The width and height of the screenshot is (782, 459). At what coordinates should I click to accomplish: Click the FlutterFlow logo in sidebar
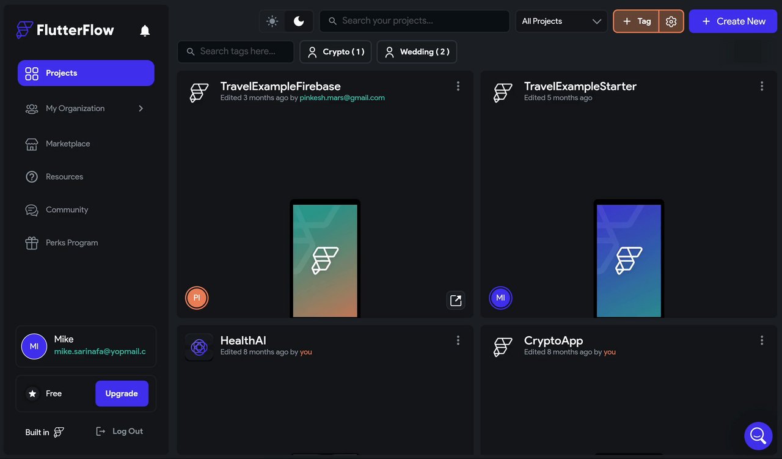click(65, 30)
